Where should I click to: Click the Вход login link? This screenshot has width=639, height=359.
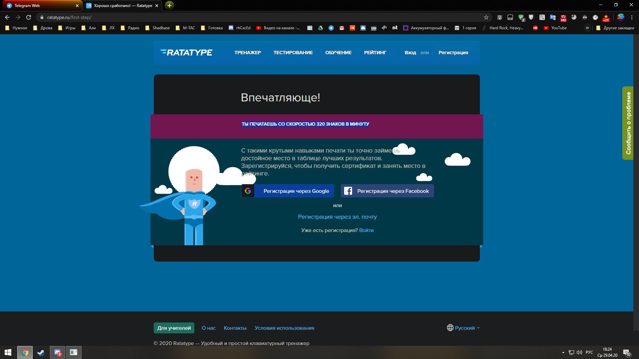click(x=410, y=53)
